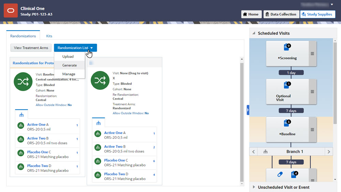Click the Scheduled Visits panel scrollbar

point(335,83)
